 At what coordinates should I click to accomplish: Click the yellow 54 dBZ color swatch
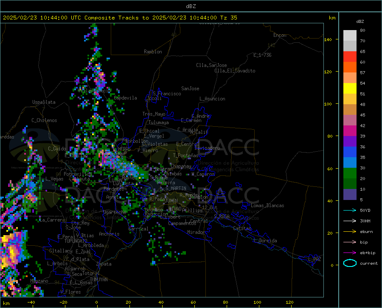(350, 88)
